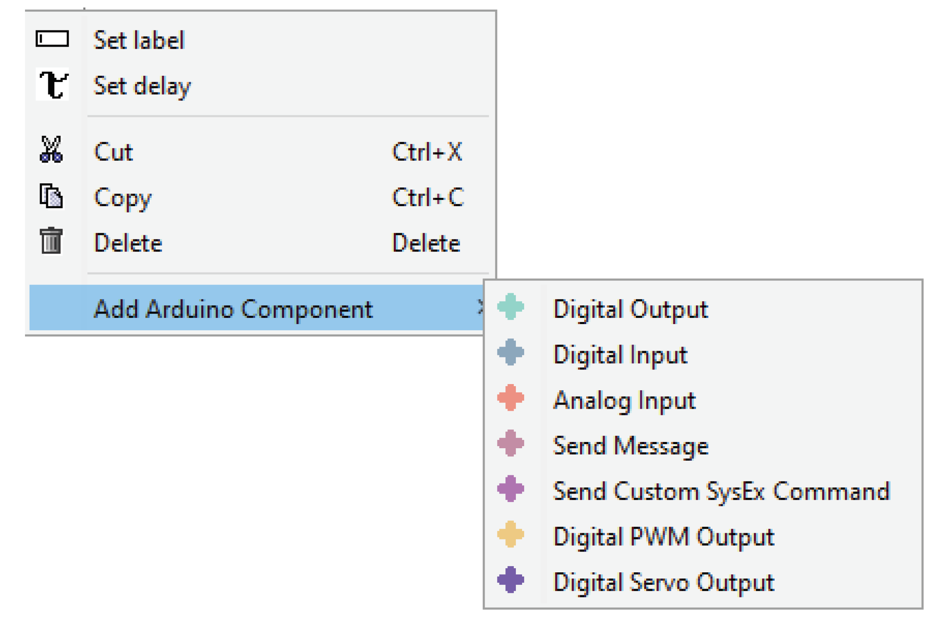This screenshot has width=940, height=624.
Task: Select Set delay menu entry
Action: (x=142, y=86)
